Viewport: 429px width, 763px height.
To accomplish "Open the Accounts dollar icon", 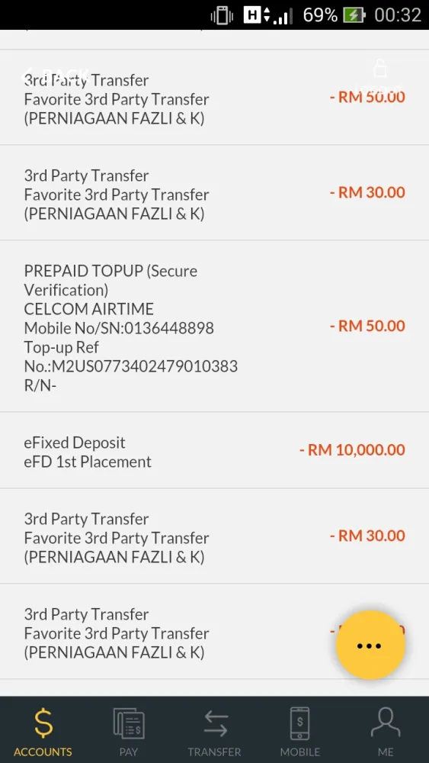I will coord(43,723).
